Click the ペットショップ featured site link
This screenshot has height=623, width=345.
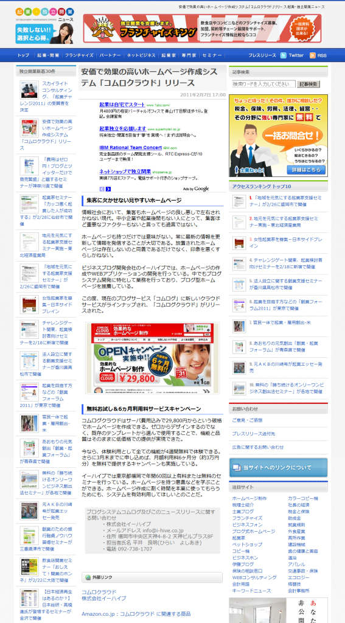click(x=247, y=545)
